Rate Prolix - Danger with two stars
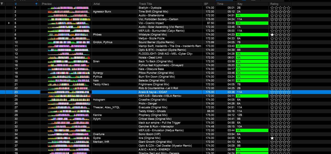 (276, 103)
